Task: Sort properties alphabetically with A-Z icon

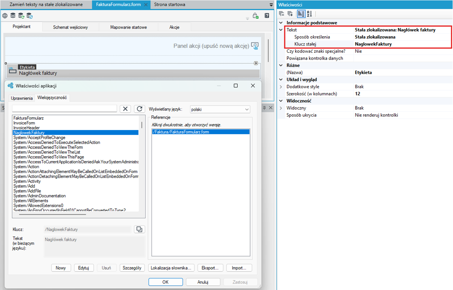Action: [309, 14]
